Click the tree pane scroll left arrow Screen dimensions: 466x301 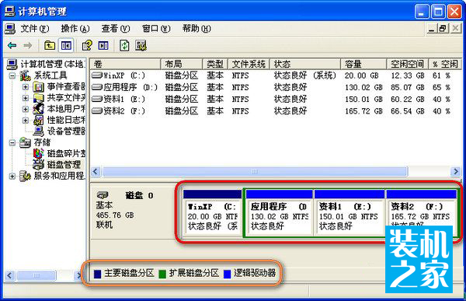coord(9,275)
